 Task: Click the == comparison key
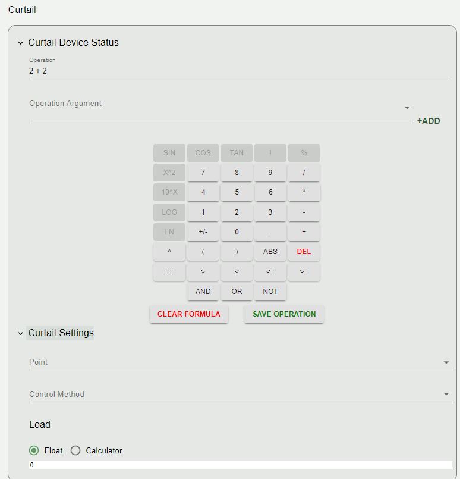pyautogui.click(x=169, y=271)
